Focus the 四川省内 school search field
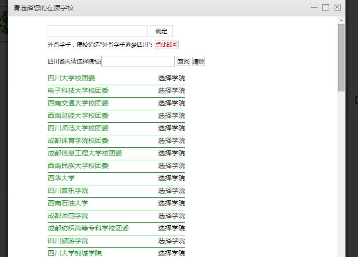 point(138,61)
